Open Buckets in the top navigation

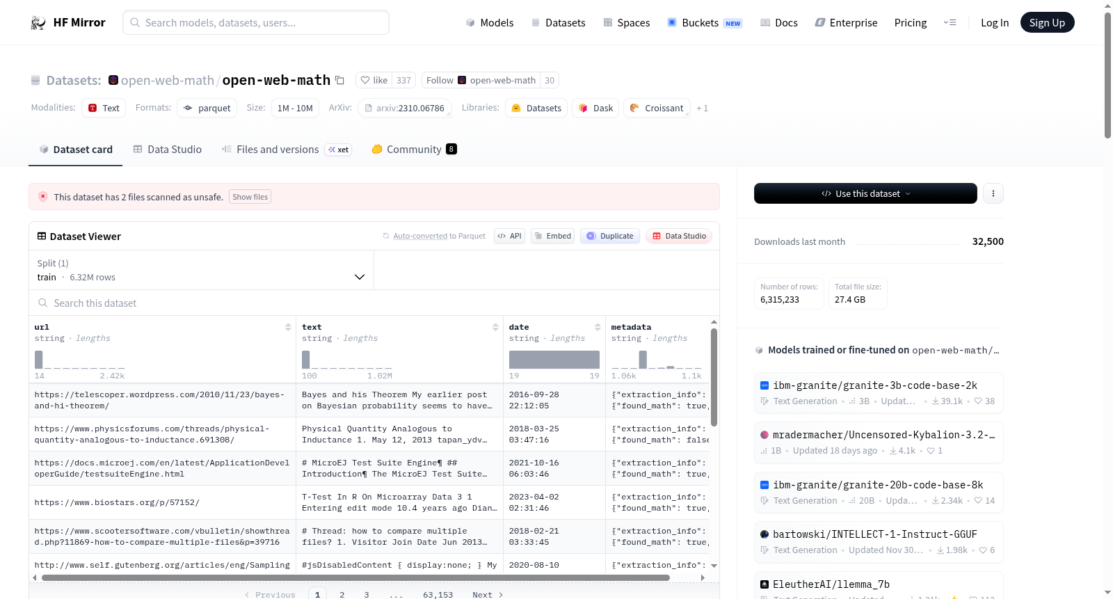pos(705,23)
